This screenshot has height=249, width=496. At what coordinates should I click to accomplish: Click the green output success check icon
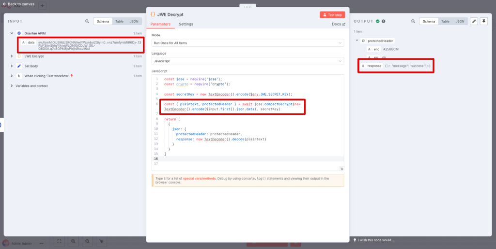[x=378, y=21]
